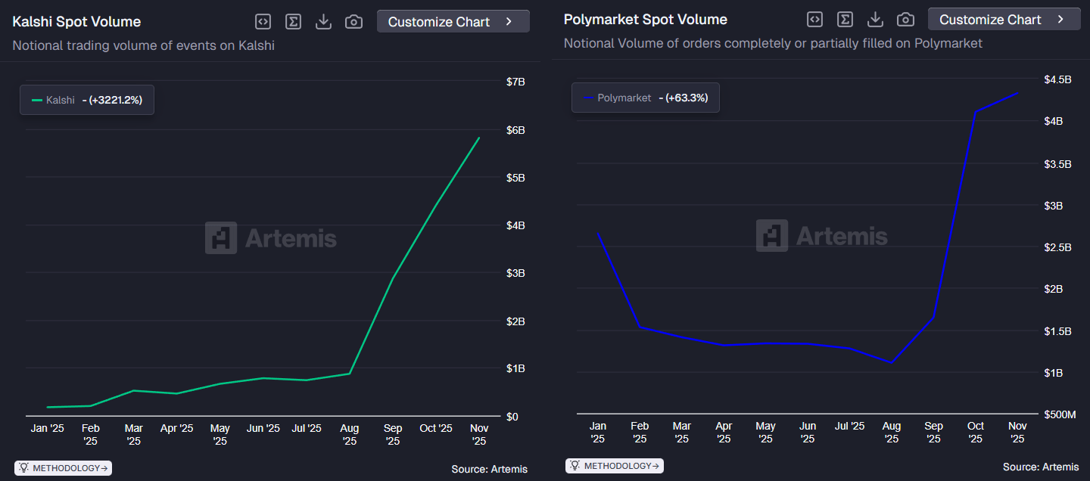The width and height of the screenshot is (1090, 481).
Task: Click the sigma aggregate icon on Polymarket chart
Action: [845, 20]
